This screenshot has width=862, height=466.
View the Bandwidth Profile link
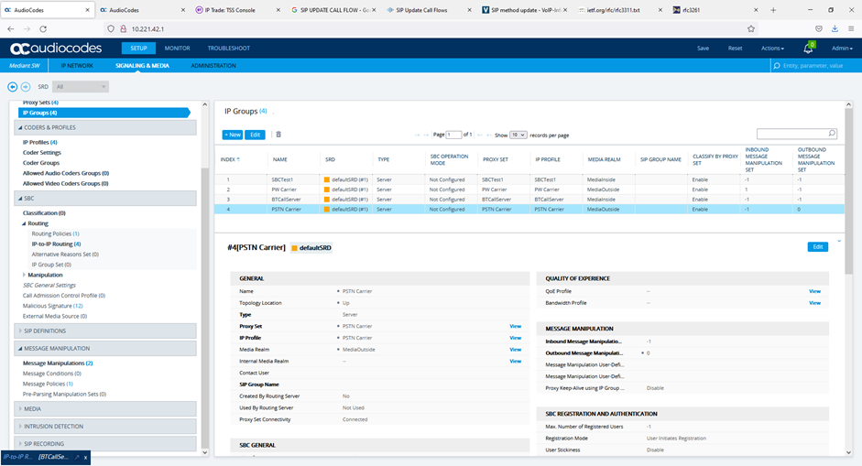point(814,303)
